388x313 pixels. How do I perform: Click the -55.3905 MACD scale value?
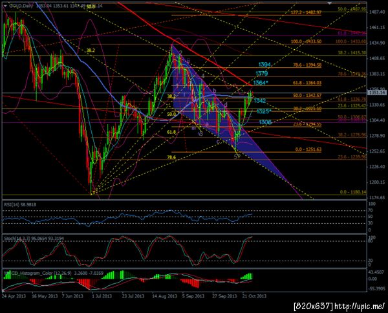point(377,288)
